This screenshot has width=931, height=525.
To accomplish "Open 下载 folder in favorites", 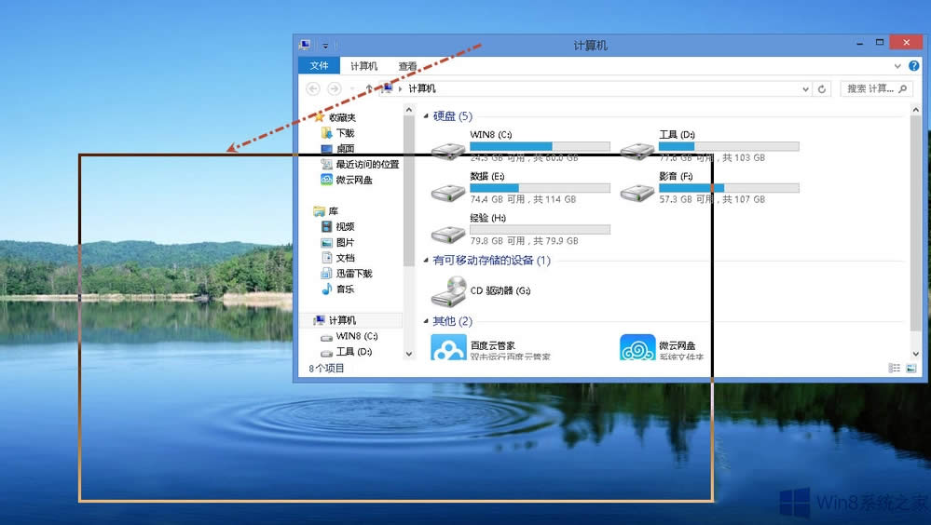I will 345,133.
